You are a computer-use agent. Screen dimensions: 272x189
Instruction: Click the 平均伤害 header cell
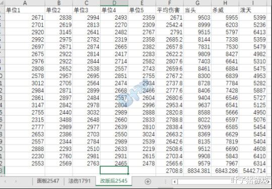(x=170, y=10)
